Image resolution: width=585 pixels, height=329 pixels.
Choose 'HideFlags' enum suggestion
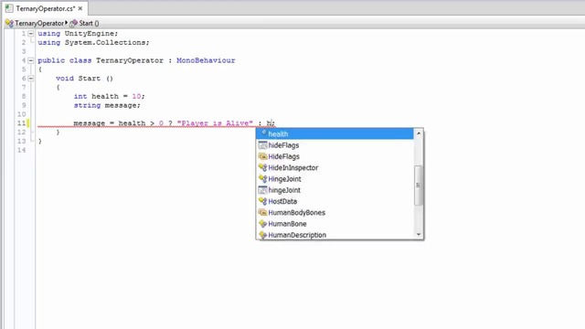pyautogui.click(x=335, y=156)
